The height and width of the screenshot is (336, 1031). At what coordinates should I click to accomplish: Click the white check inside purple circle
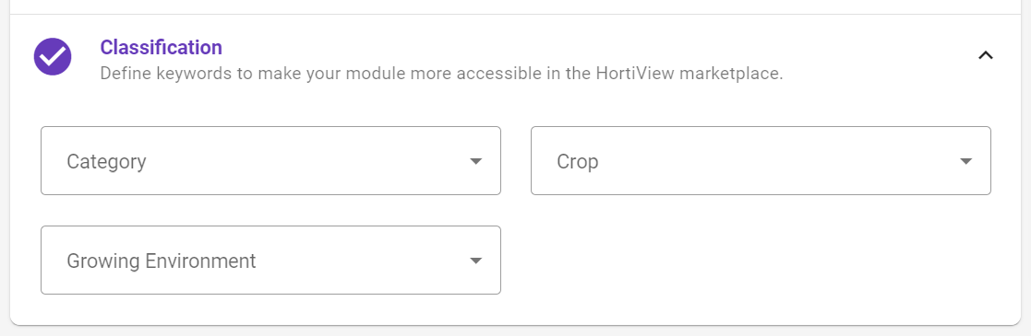click(x=53, y=56)
